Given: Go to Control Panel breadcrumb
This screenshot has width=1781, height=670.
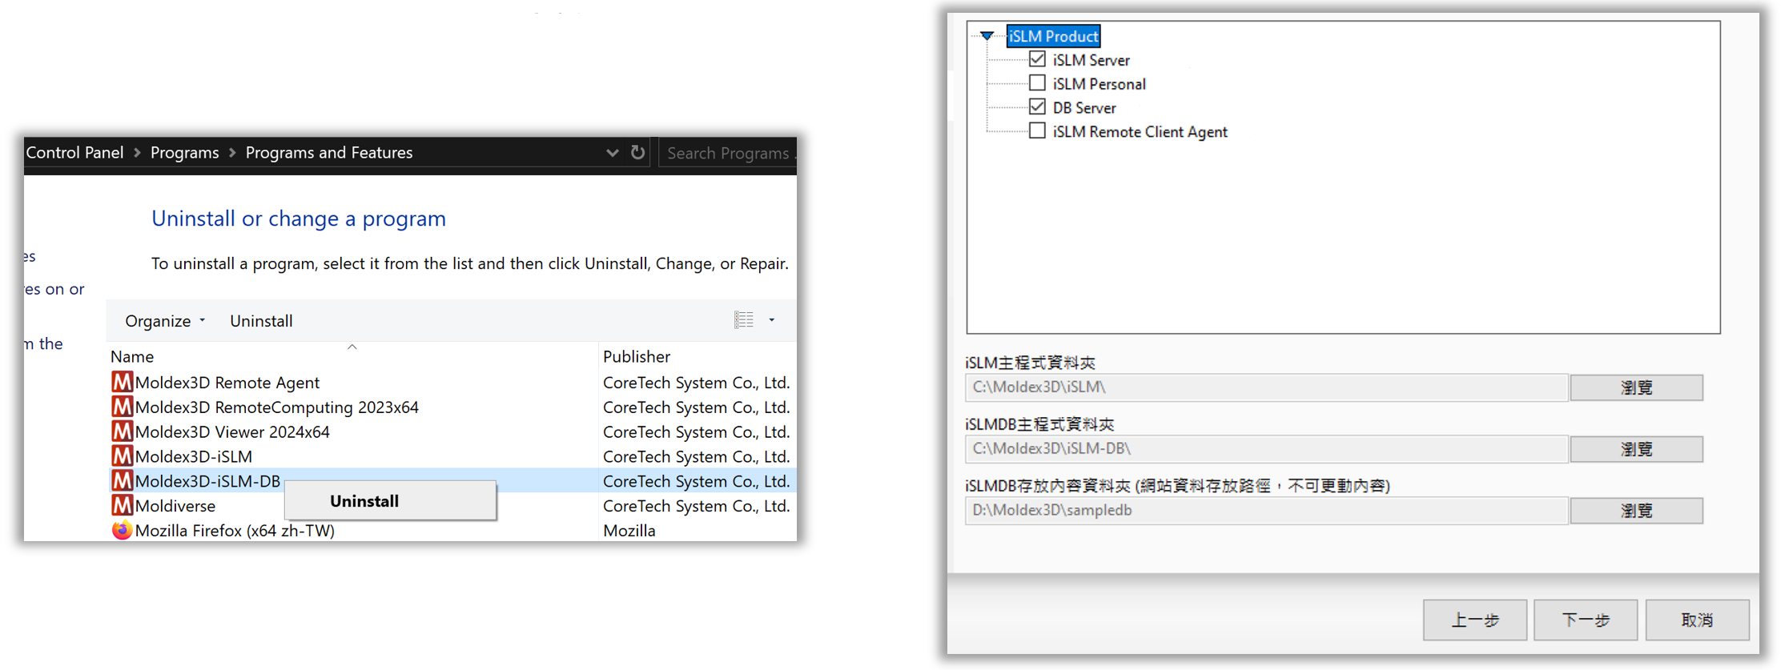Looking at the screenshot, I should click(74, 152).
